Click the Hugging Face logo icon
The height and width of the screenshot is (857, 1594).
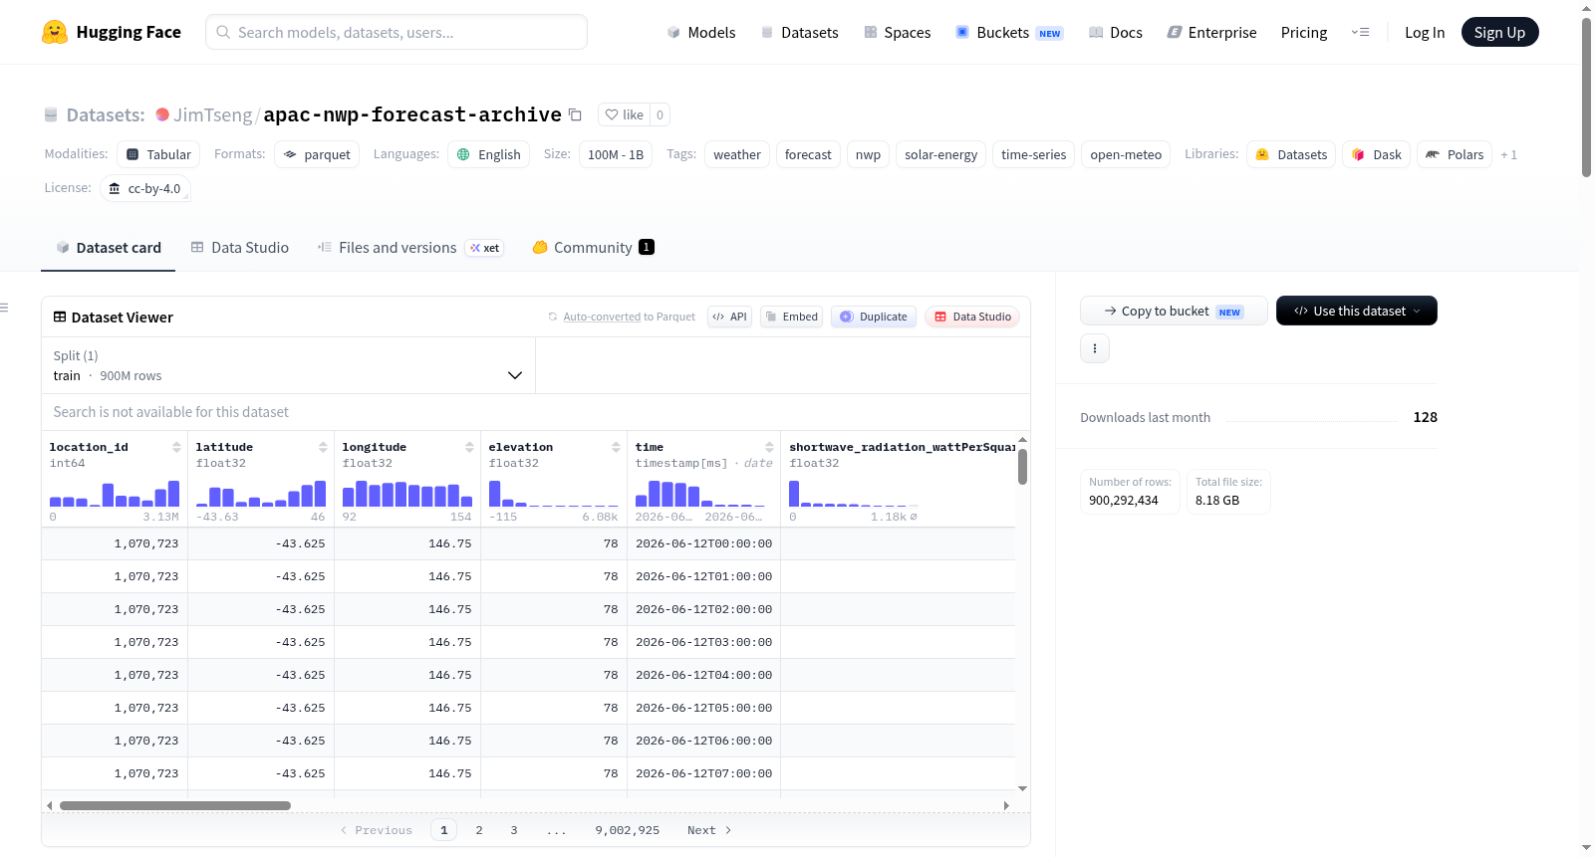click(55, 32)
